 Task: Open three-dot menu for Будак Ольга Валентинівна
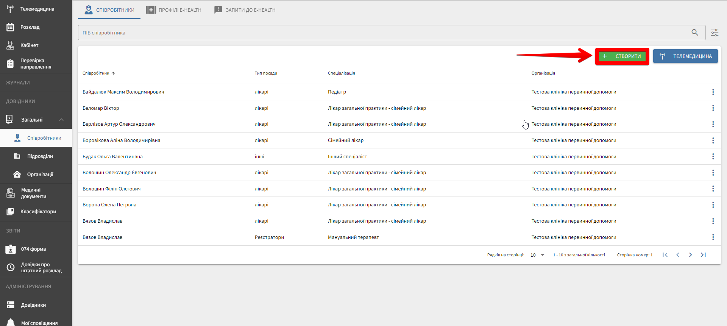[x=713, y=156]
